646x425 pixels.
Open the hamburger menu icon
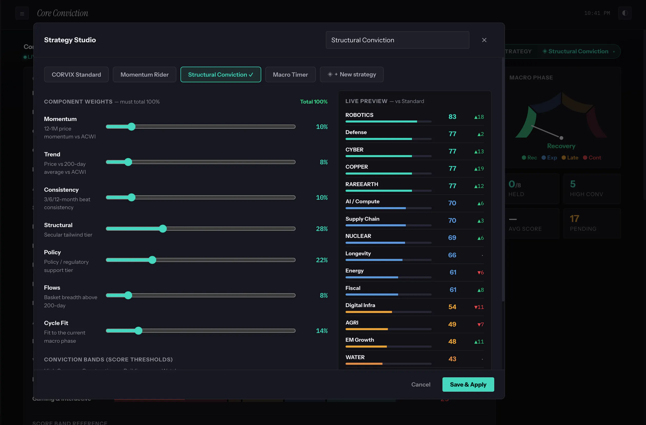pyautogui.click(x=22, y=13)
